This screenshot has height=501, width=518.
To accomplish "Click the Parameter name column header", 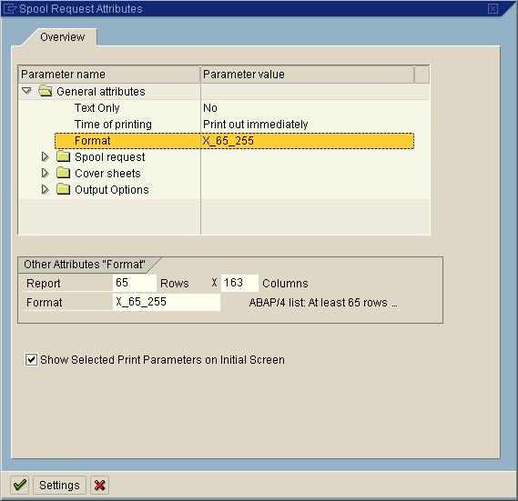I will (x=109, y=75).
